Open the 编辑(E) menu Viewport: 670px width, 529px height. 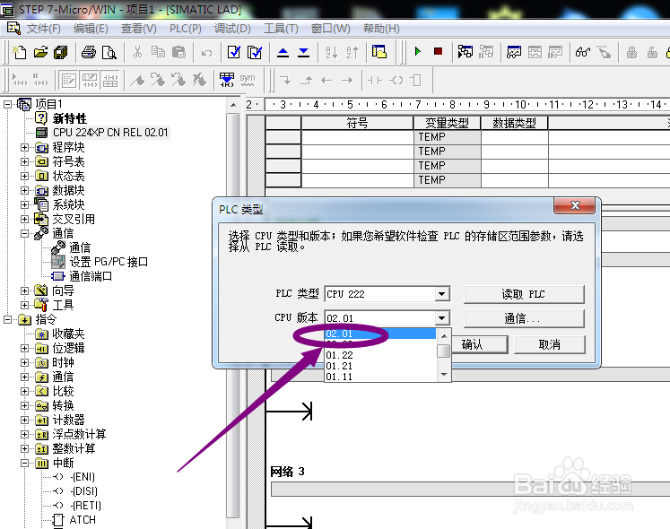click(x=91, y=29)
